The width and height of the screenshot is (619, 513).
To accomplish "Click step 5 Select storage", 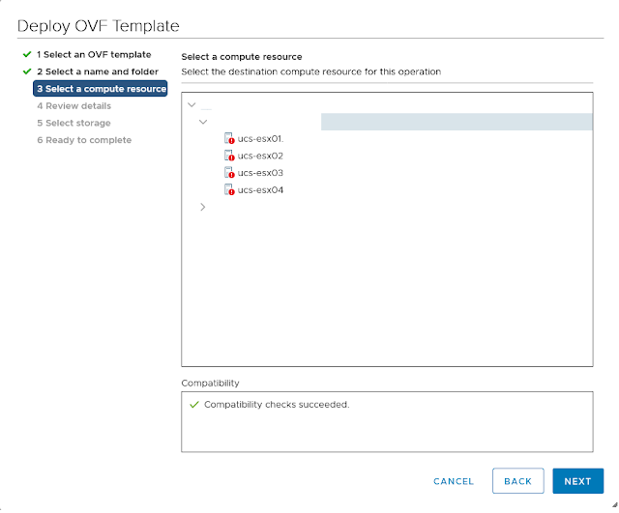I will pos(74,123).
